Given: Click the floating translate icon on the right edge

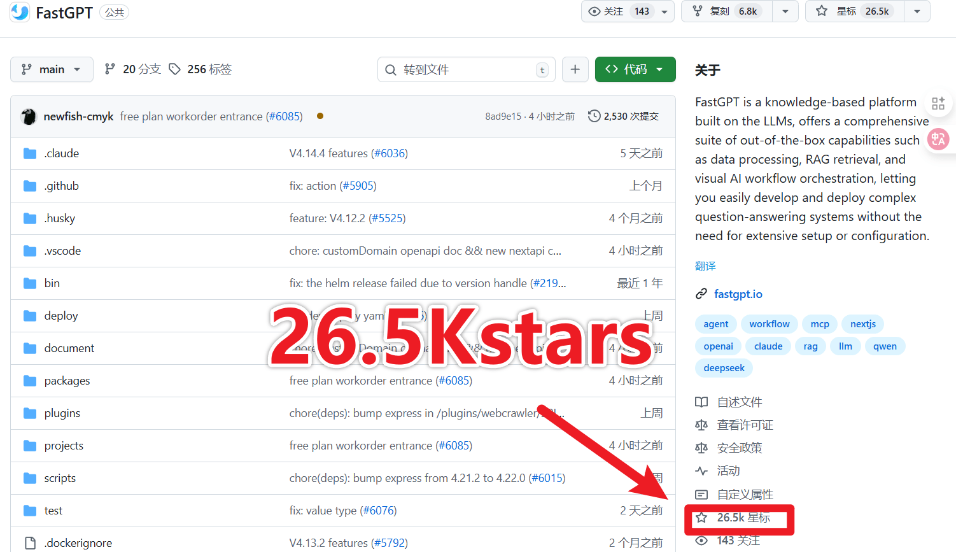Looking at the screenshot, I should (938, 139).
